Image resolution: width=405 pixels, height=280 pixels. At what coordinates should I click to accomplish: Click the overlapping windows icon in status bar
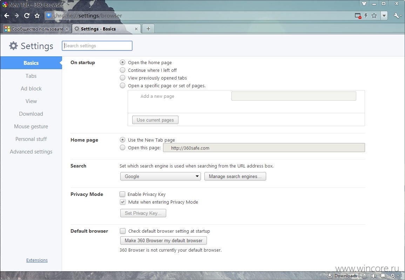pyautogui.click(x=383, y=276)
